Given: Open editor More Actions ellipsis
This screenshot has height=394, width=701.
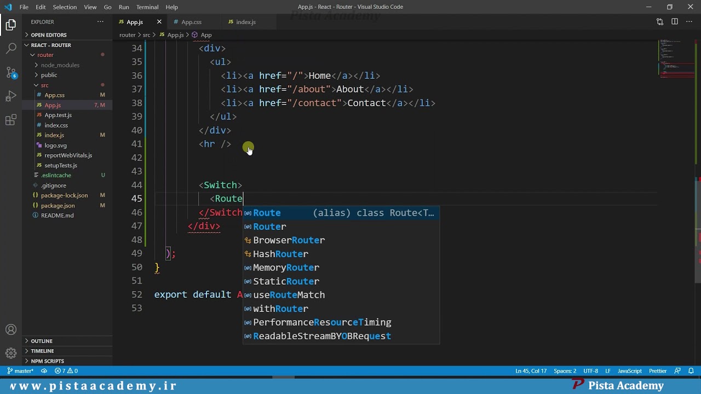Looking at the screenshot, I should [689, 22].
